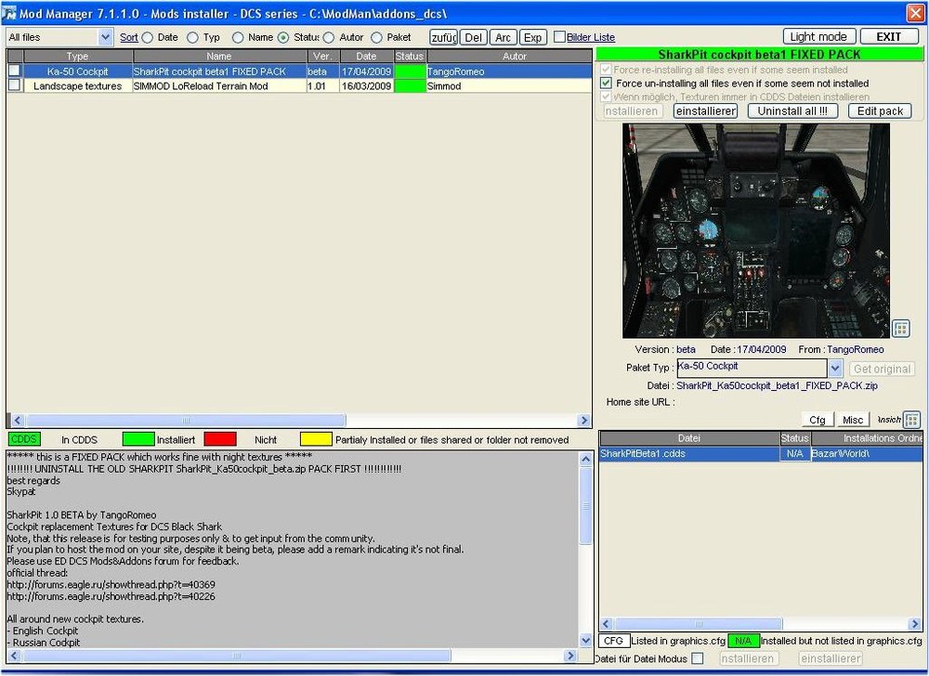Click the Uninstall all !!! button

point(792,110)
